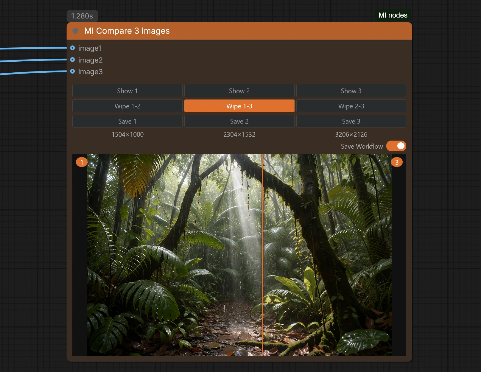Click the image1 input socket
Image resolution: width=481 pixels, height=372 pixels.
[x=72, y=48]
